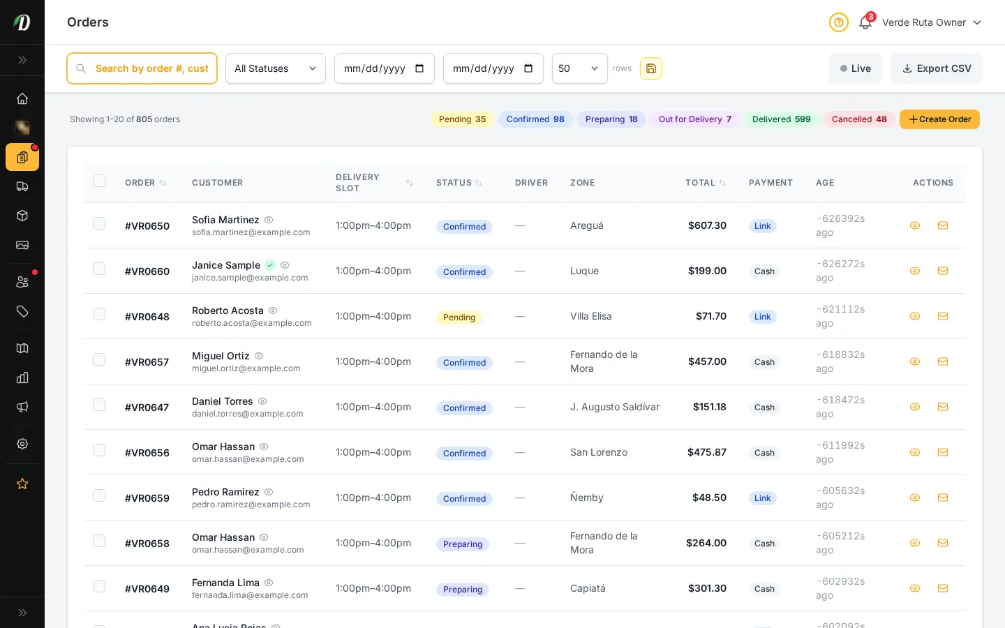Toggle the select-all orders checkbox in header
Viewport: 1005px width, 628px height.
pyautogui.click(x=99, y=181)
